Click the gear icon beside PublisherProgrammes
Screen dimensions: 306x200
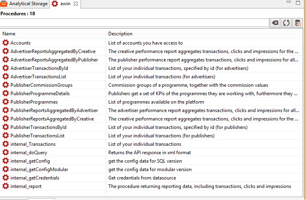(x=6, y=102)
